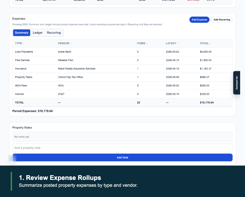
Task: Click the $690.27 Property Taxes total
Action: click(204, 77)
